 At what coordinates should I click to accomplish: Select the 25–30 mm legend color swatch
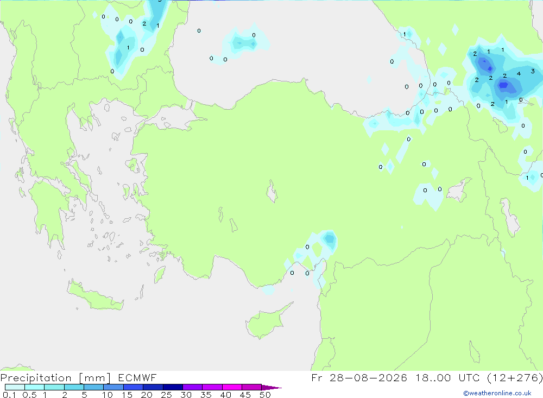[173, 387]
